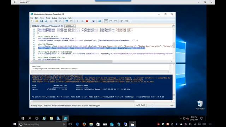Click the #Build Cluster comment line
This screenshot has height=127, width=226.
(46, 44)
